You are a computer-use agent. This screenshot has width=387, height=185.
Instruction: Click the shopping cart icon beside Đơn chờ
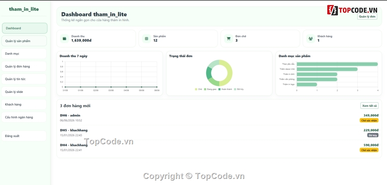pyautogui.click(x=228, y=39)
